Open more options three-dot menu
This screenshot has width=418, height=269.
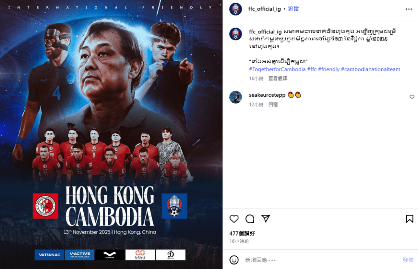[409, 9]
